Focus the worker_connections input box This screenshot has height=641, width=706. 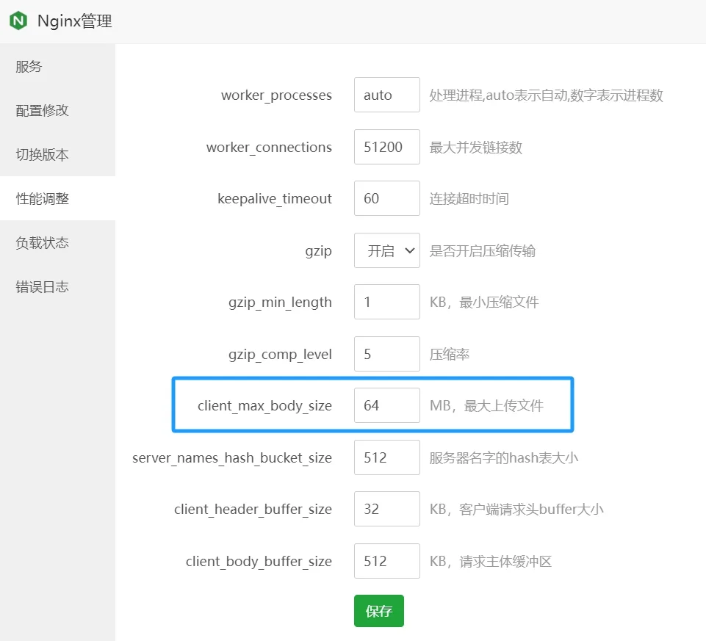(386, 147)
